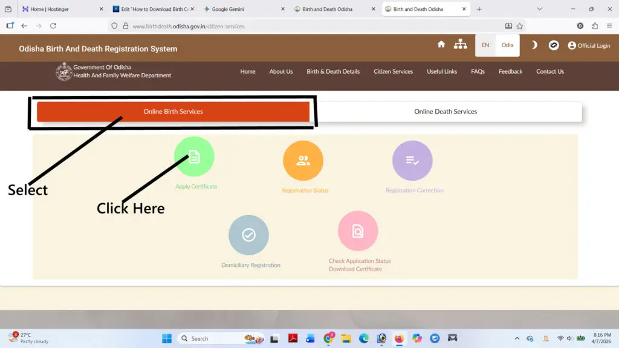
Task: Click the home icon in header
Action: (x=441, y=45)
